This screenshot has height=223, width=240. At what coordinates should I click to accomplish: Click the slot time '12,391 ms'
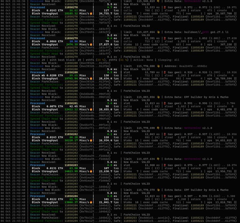pyautogui.click(x=152, y=38)
